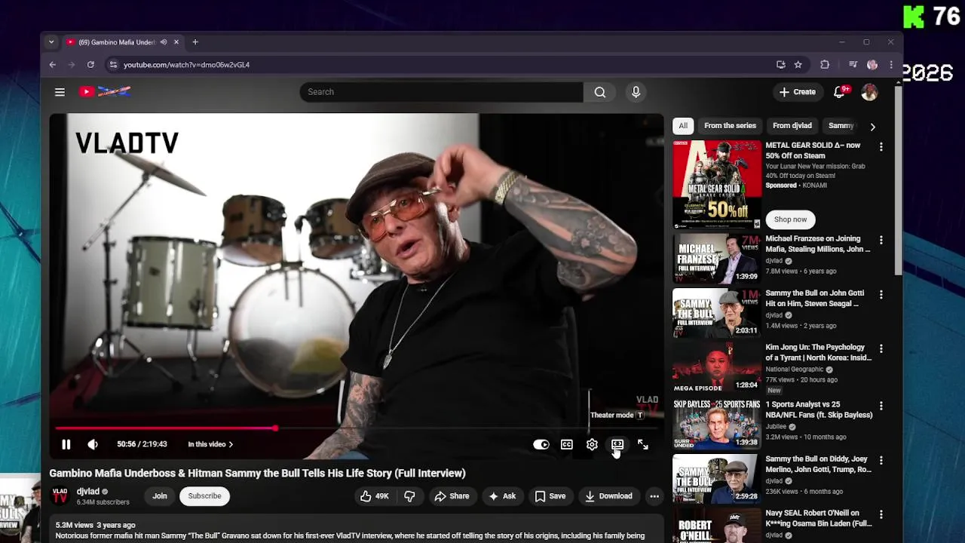
Task: Click the Search input field
Action: [441, 92]
